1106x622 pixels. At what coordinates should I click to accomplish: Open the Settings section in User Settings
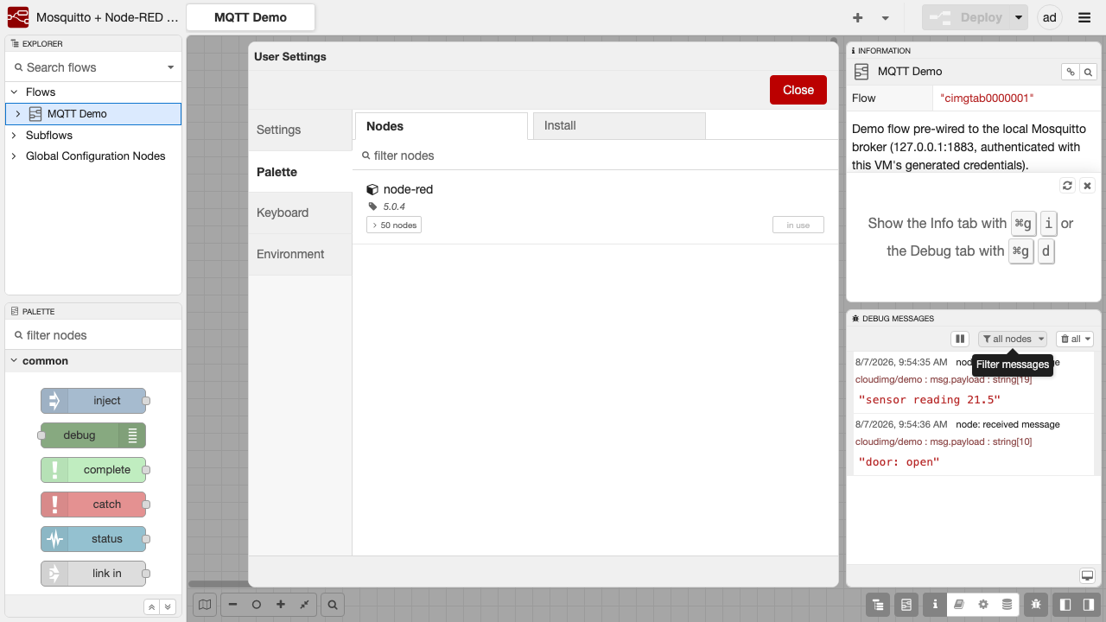coord(300,130)
